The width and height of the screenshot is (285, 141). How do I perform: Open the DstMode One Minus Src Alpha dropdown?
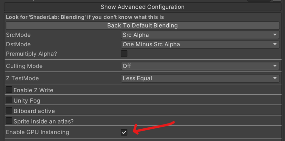pos(200,44)
